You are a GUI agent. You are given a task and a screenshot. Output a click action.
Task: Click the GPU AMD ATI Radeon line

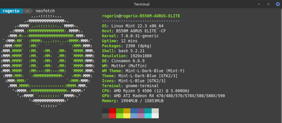[163, 96]
